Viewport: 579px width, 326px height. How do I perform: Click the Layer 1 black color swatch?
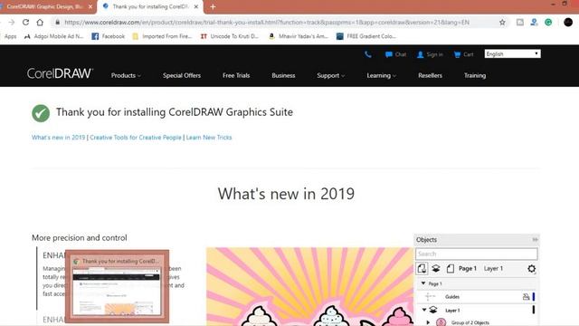click(x=534, y=310)
